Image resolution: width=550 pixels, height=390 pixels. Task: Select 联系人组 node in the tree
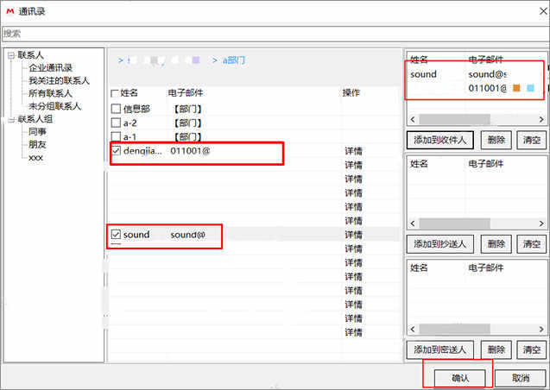tap(35, 119)
